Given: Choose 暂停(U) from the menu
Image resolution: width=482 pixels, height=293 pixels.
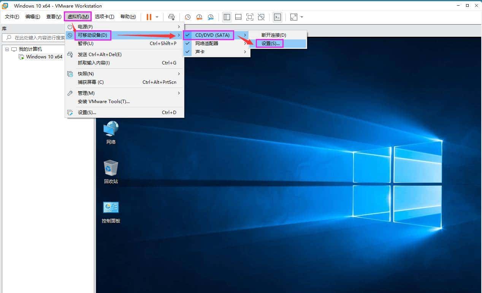Looking at the screenshot, I should pyautogui.click(x=125, y=44).
